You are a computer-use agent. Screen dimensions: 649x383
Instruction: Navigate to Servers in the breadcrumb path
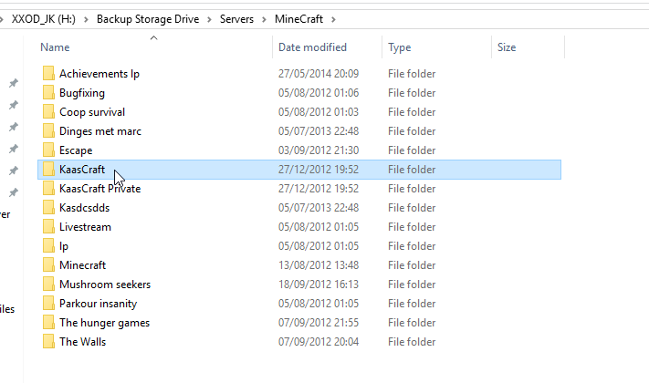coord(237,18)
